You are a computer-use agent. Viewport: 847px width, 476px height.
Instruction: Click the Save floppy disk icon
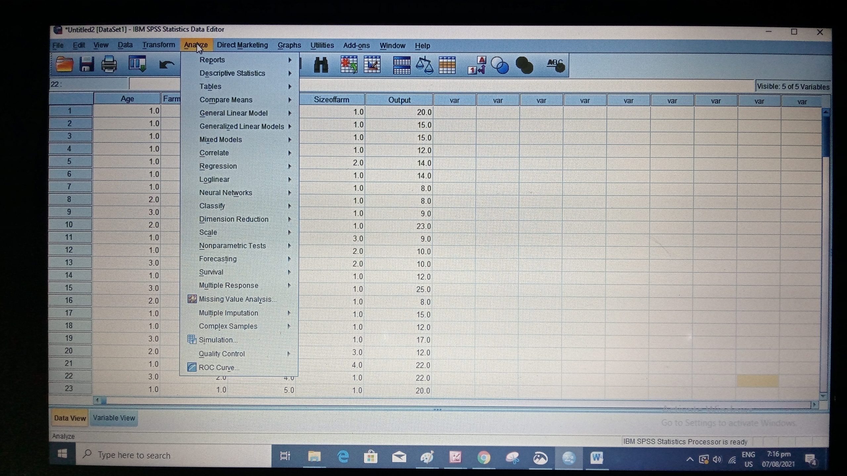[x=87, y=64]
